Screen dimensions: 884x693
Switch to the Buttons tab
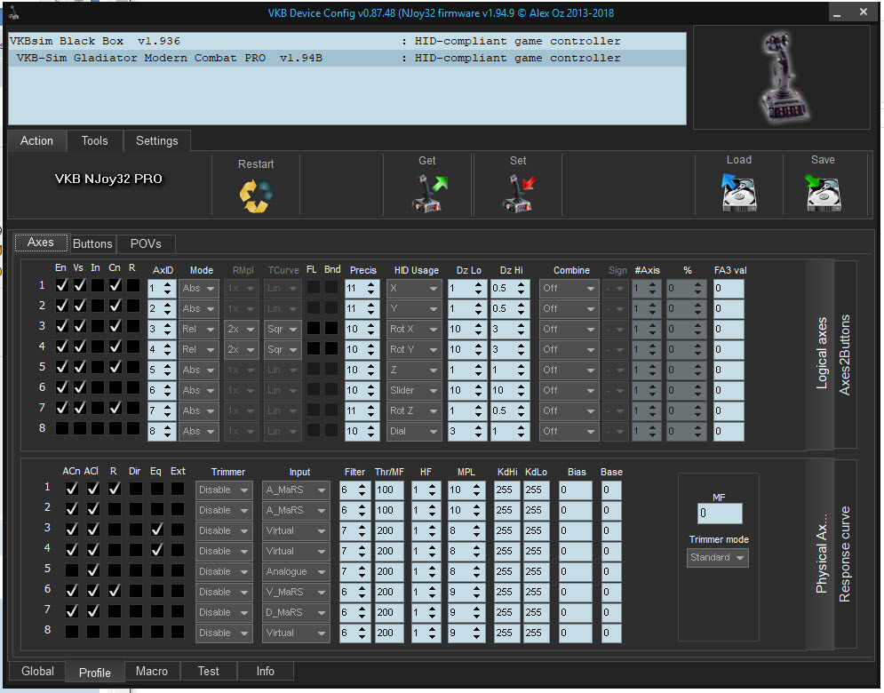click(92, 243)
